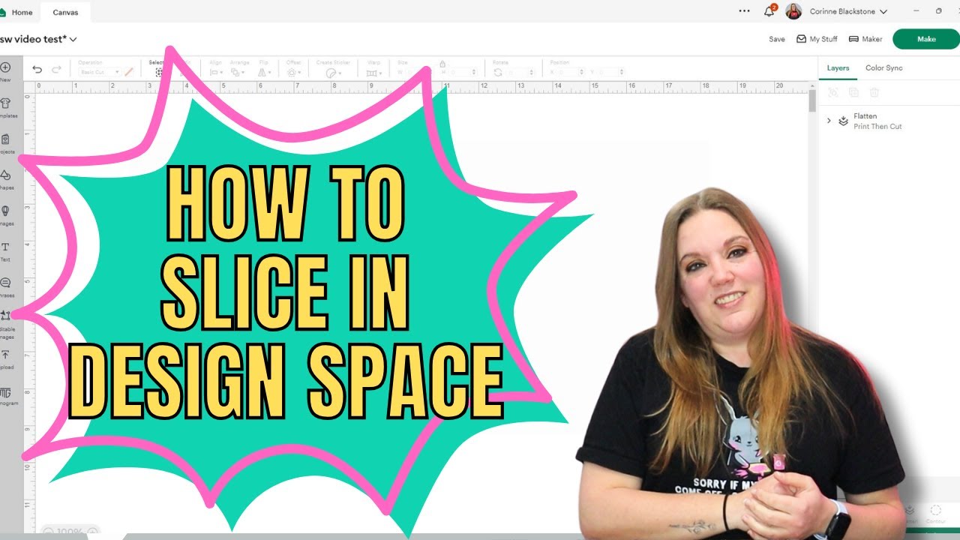
Task: Expand the Flatten layer group
Action: pyautogui.click(x=829, y=121)
